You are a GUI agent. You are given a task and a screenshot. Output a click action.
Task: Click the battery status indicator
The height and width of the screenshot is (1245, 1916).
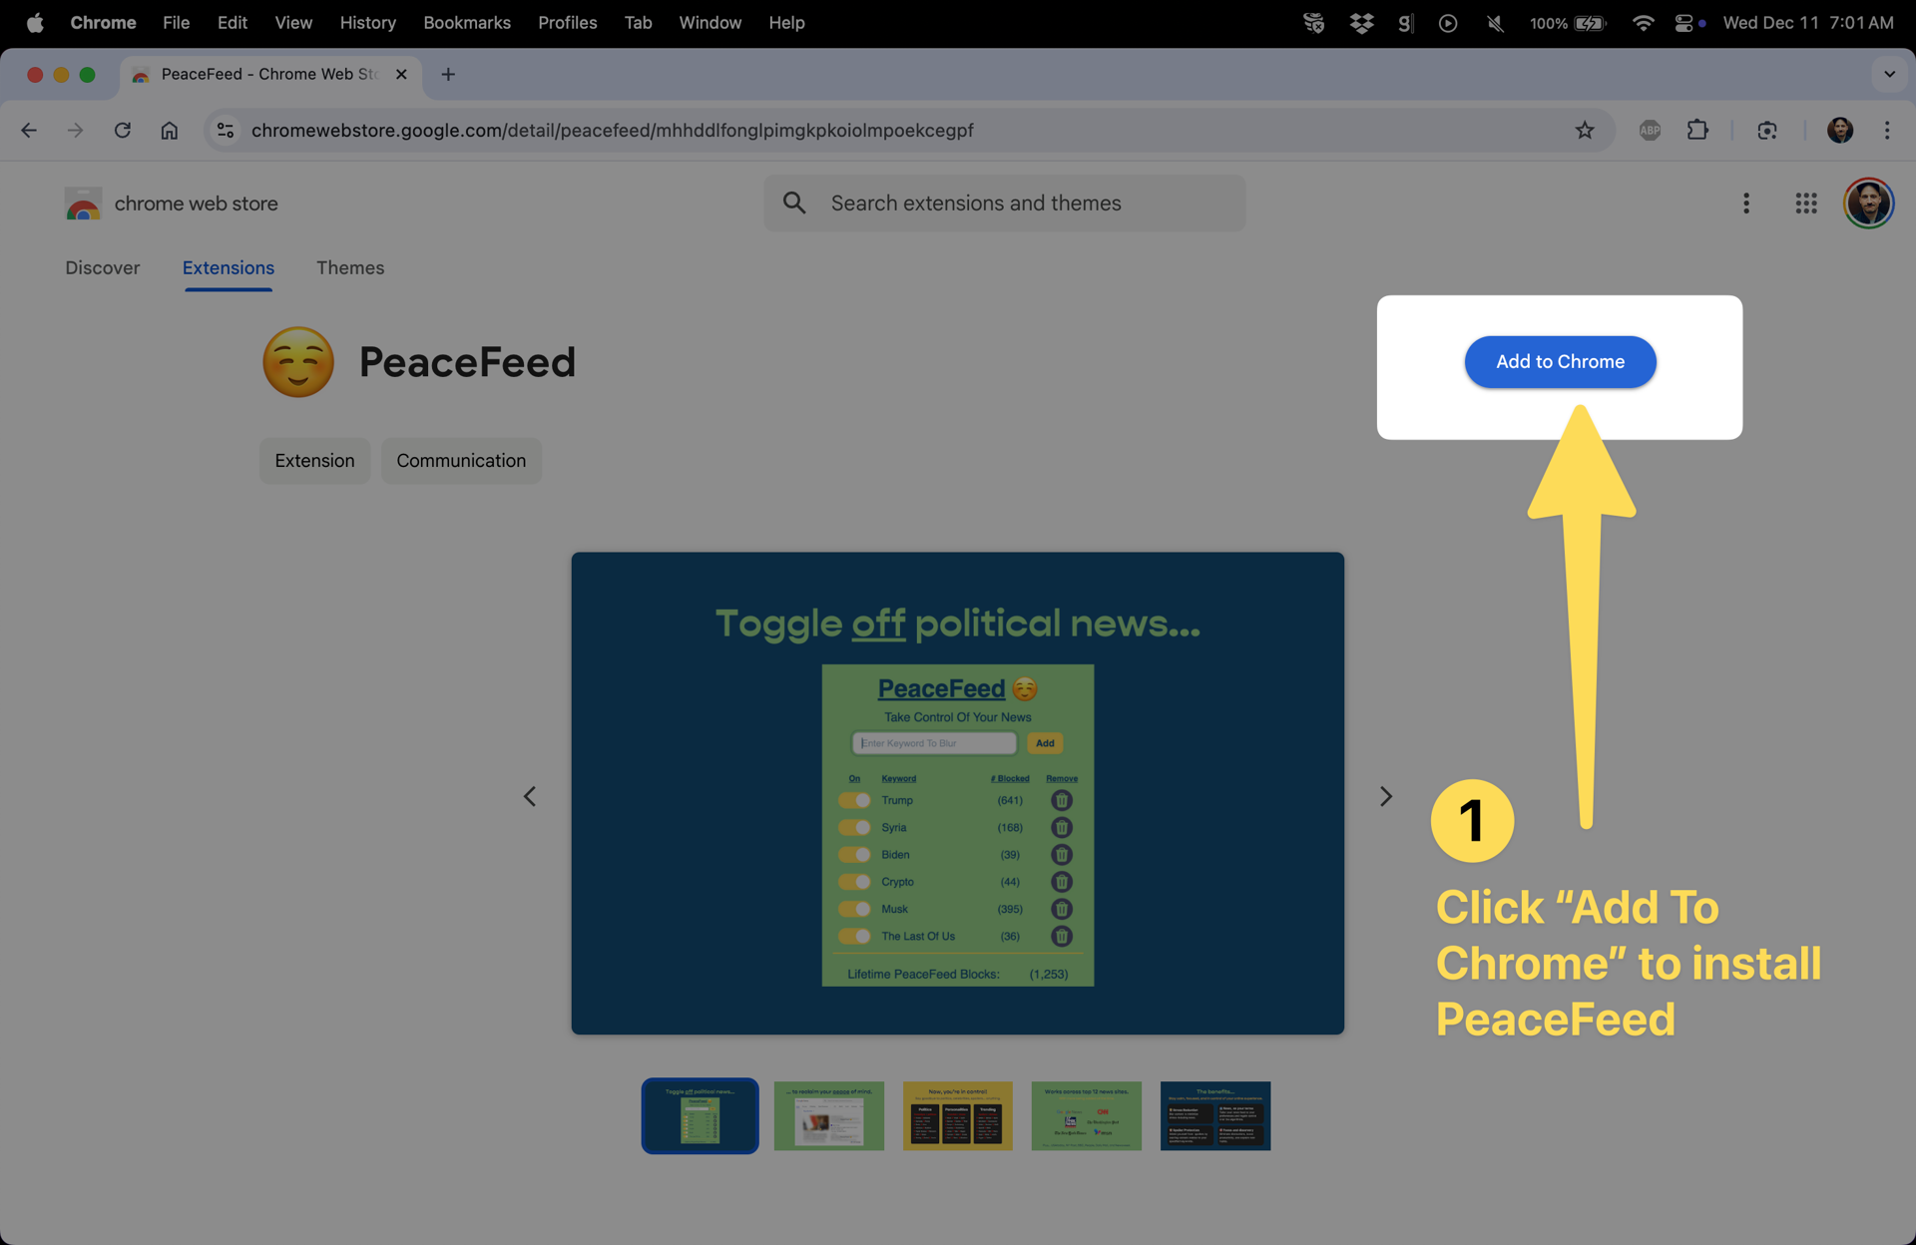[x=1568, y=23]
